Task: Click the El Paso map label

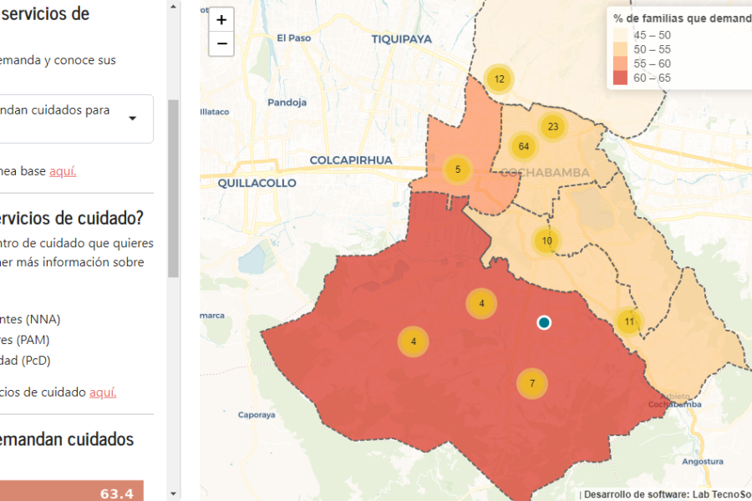Action: [x=294, y=38]
